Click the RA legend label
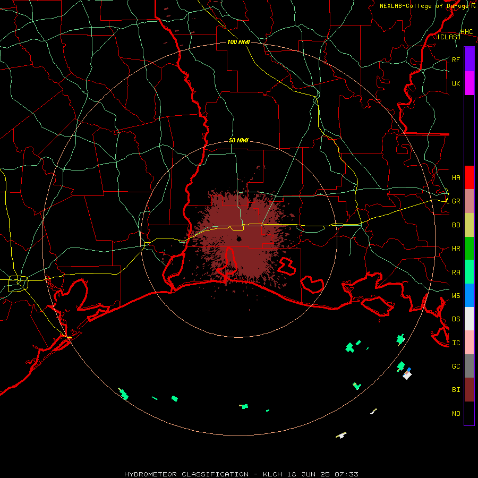 (x=456, y=272)
